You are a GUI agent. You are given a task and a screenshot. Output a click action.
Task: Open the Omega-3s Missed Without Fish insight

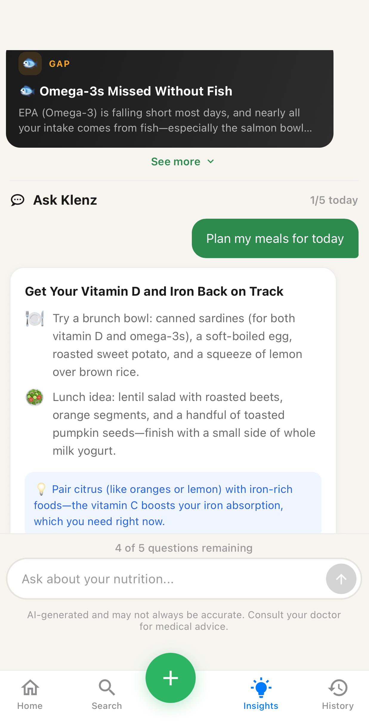[x=136, y=91]
